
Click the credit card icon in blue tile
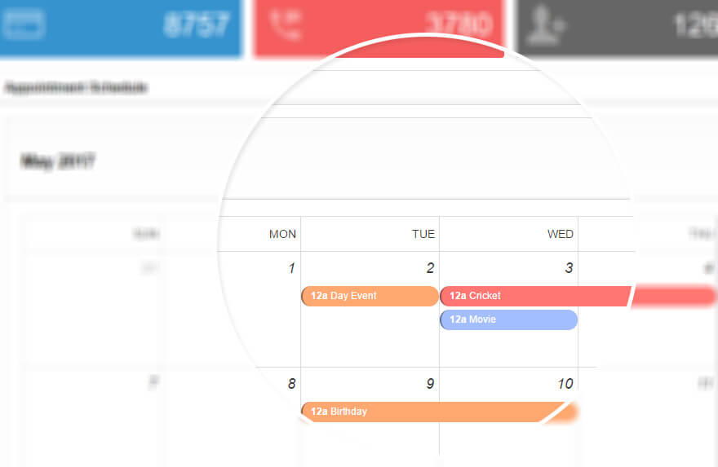pyautogui.click(x=24, y=24)
